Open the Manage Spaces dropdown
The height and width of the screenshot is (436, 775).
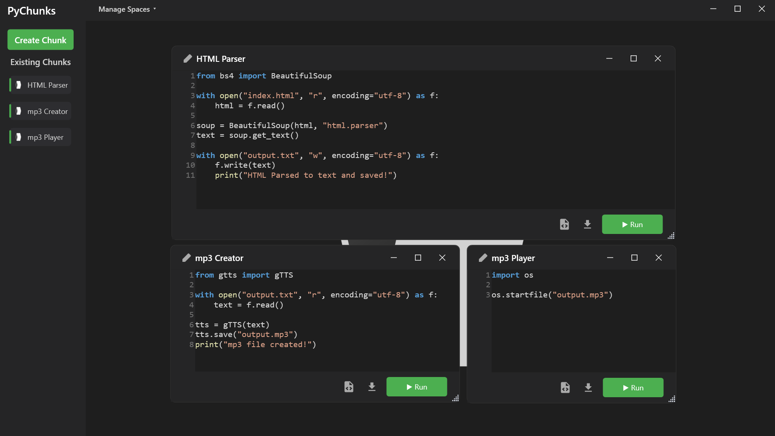point(127,9)
